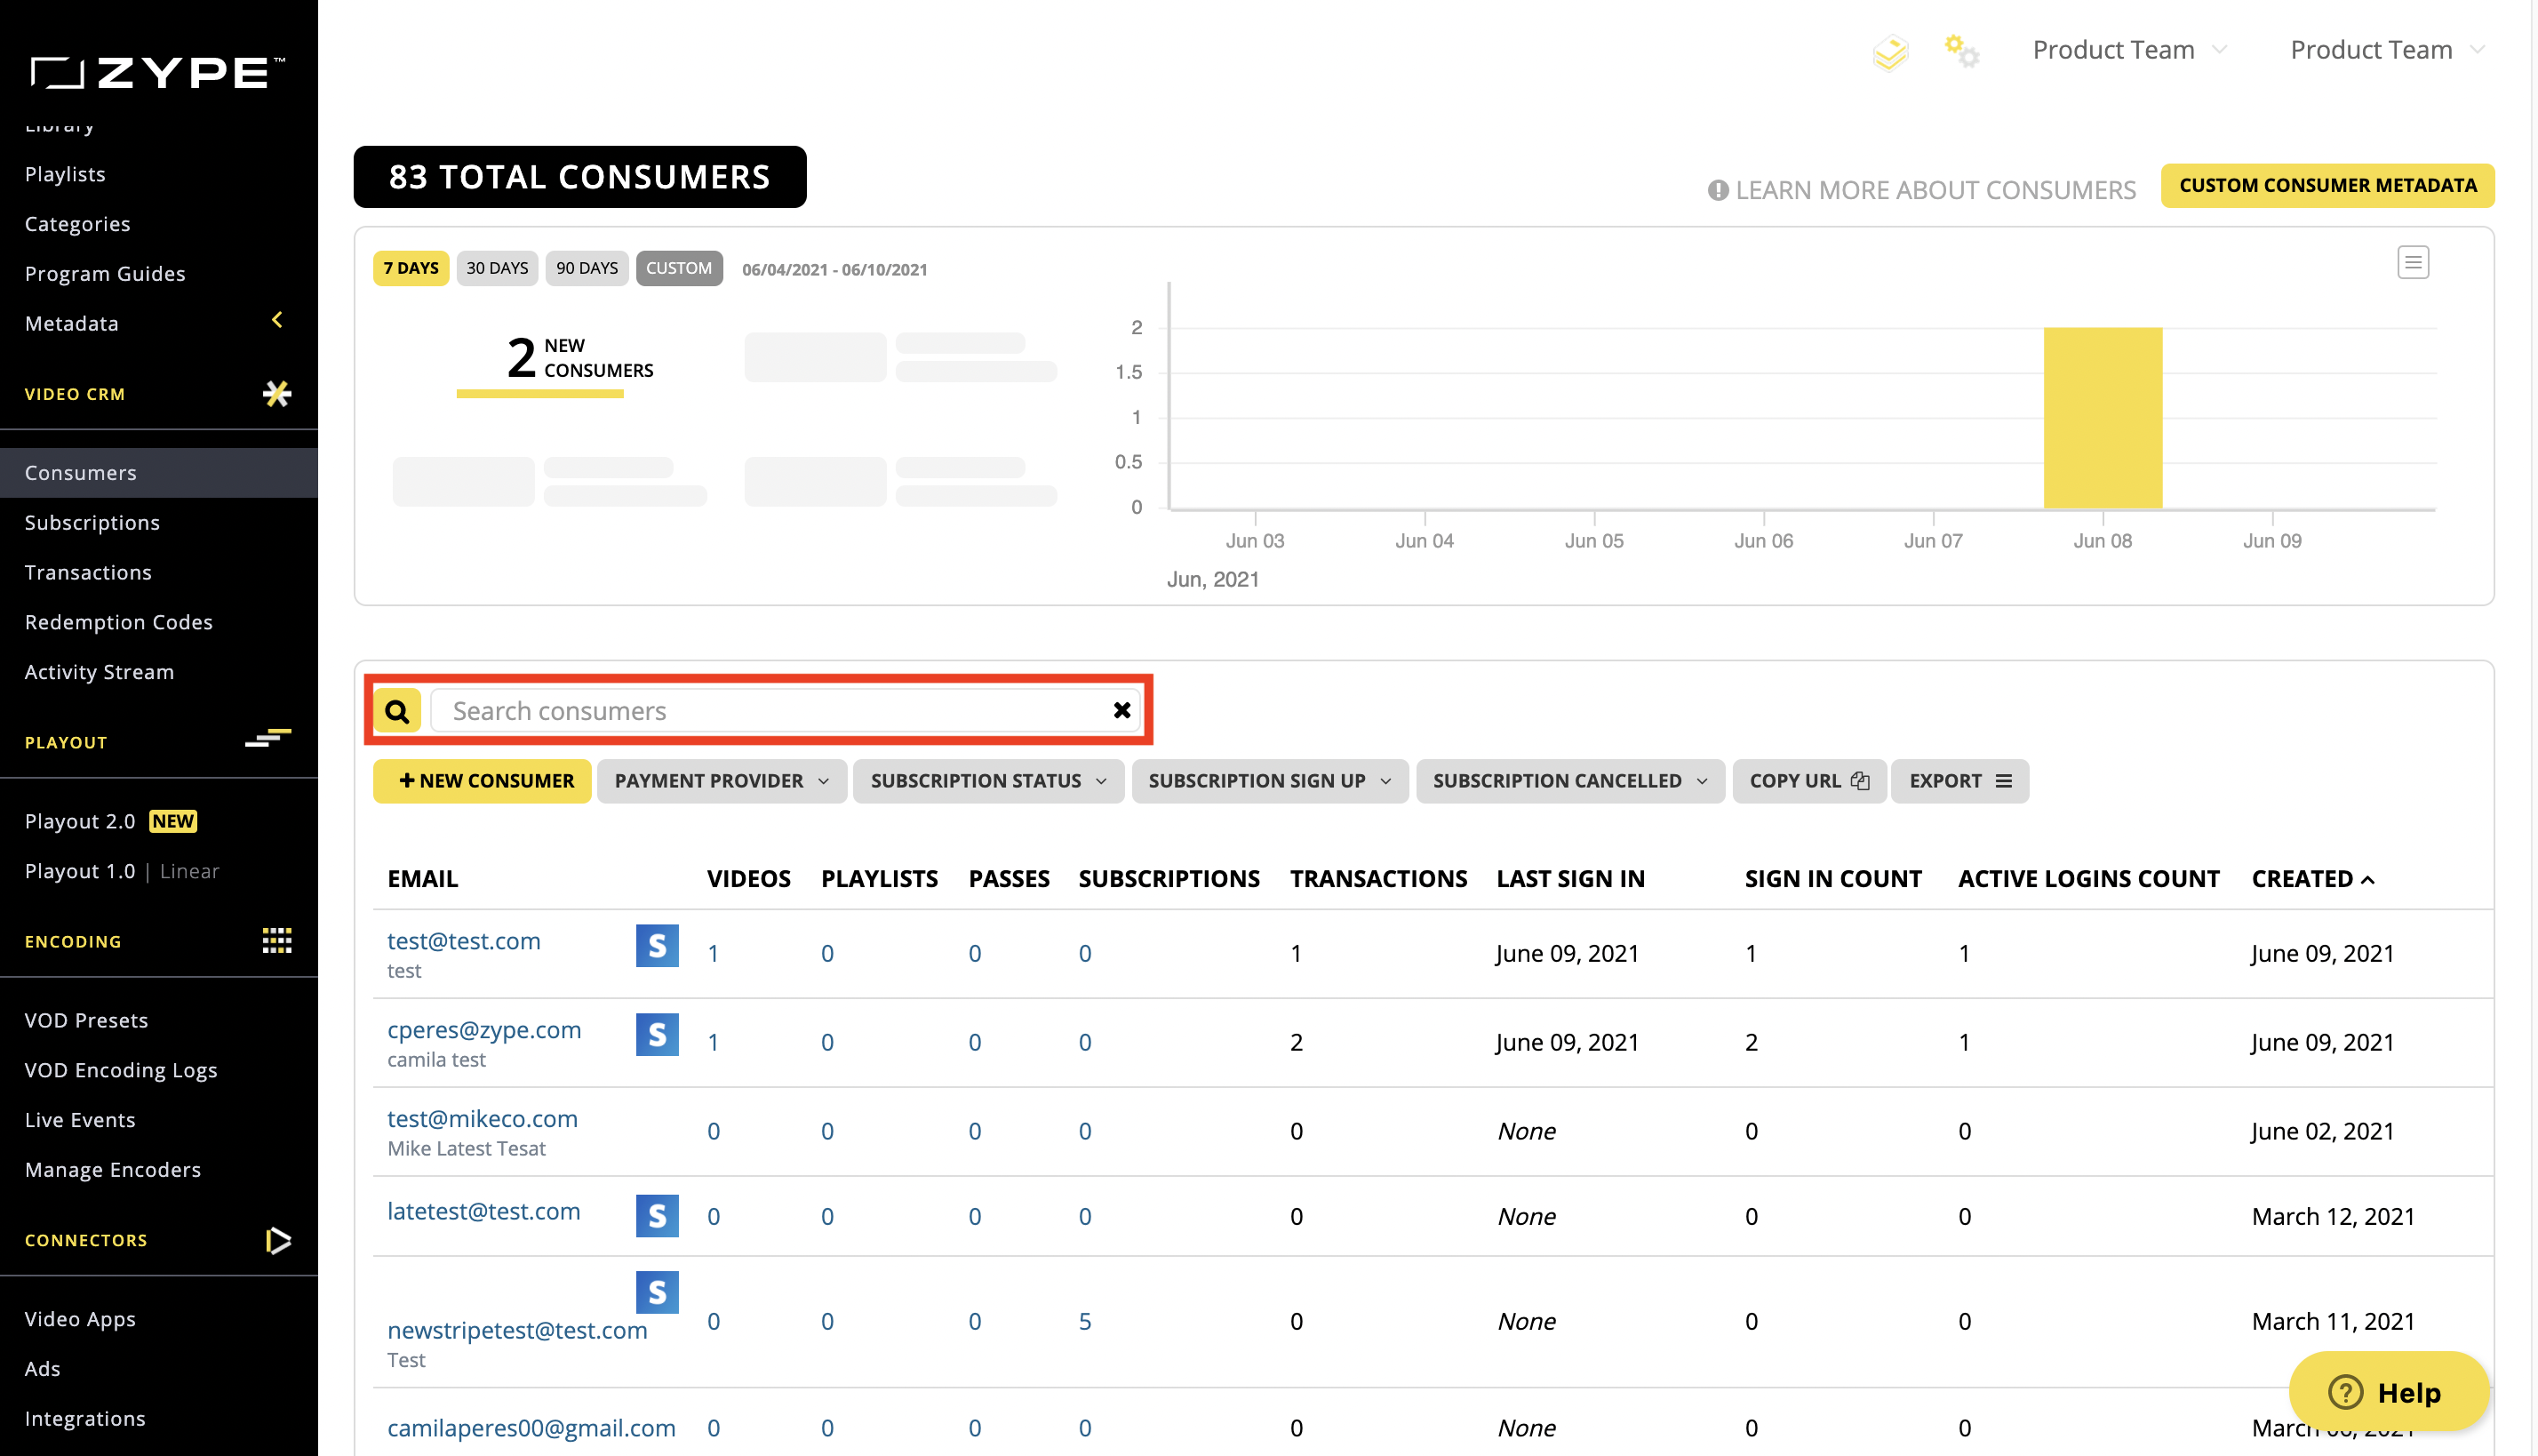Click Stripe badge for latetest@test.com
Screen dimensions: 2538x1456
click(x=657, y=1215)
